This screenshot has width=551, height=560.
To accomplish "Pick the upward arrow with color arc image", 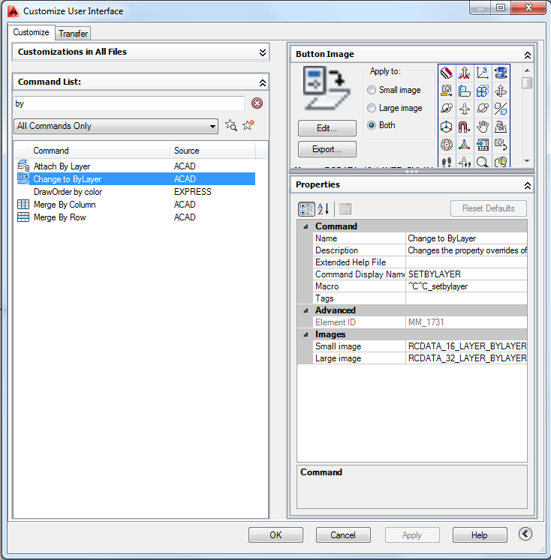I will click(465, 73).
